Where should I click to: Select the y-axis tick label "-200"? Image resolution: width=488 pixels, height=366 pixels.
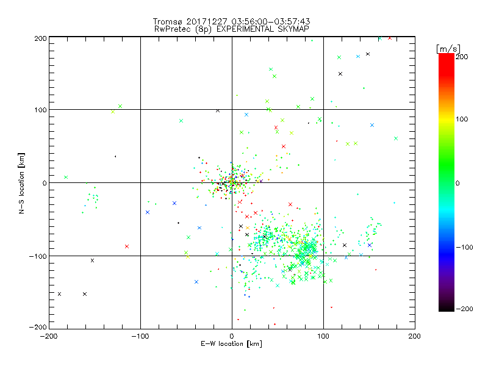(38, 327)
